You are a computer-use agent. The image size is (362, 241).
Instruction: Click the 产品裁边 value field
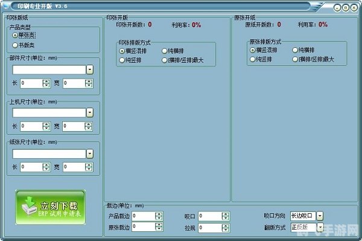coord(144,216)
